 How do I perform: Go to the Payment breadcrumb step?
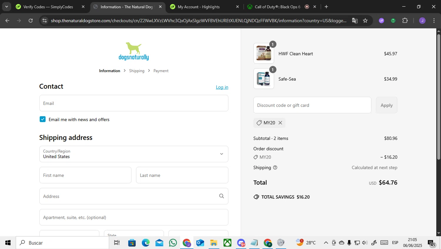coord(161,71)
